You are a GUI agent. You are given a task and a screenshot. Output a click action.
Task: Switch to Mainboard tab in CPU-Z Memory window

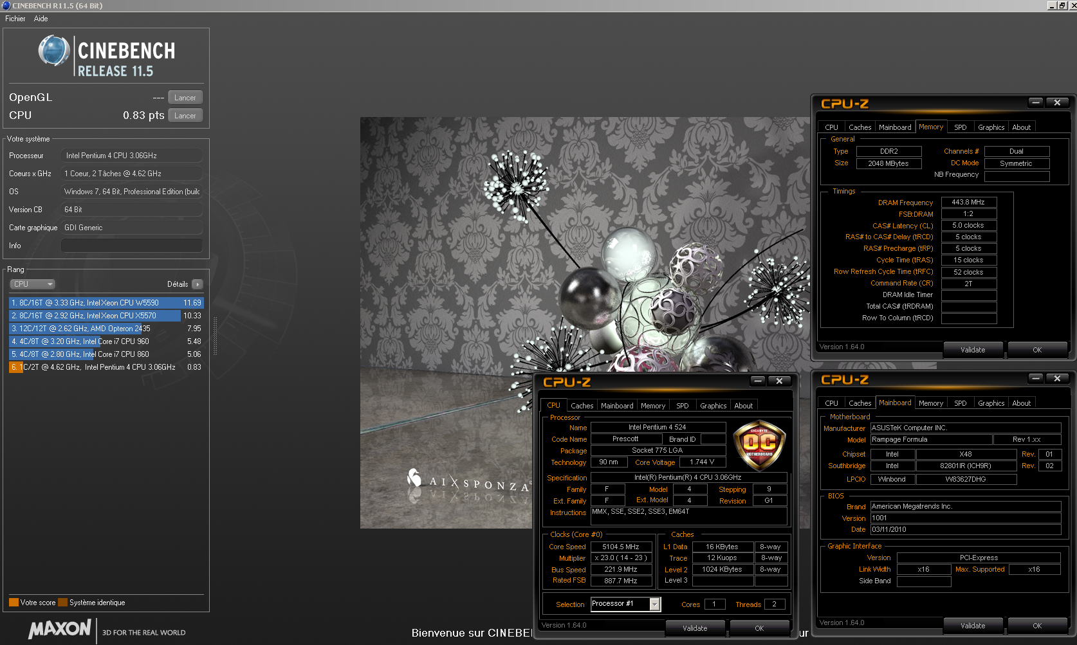(x=895, y=127)
